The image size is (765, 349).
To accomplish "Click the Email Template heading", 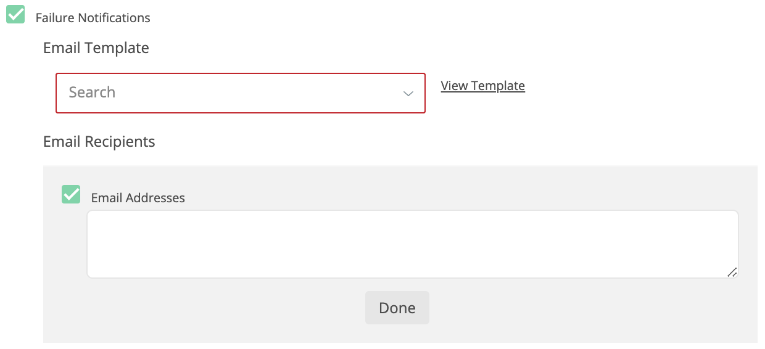I will tap(96, 47).
